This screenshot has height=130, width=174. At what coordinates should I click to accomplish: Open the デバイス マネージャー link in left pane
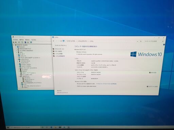click(x=60, y=49)
